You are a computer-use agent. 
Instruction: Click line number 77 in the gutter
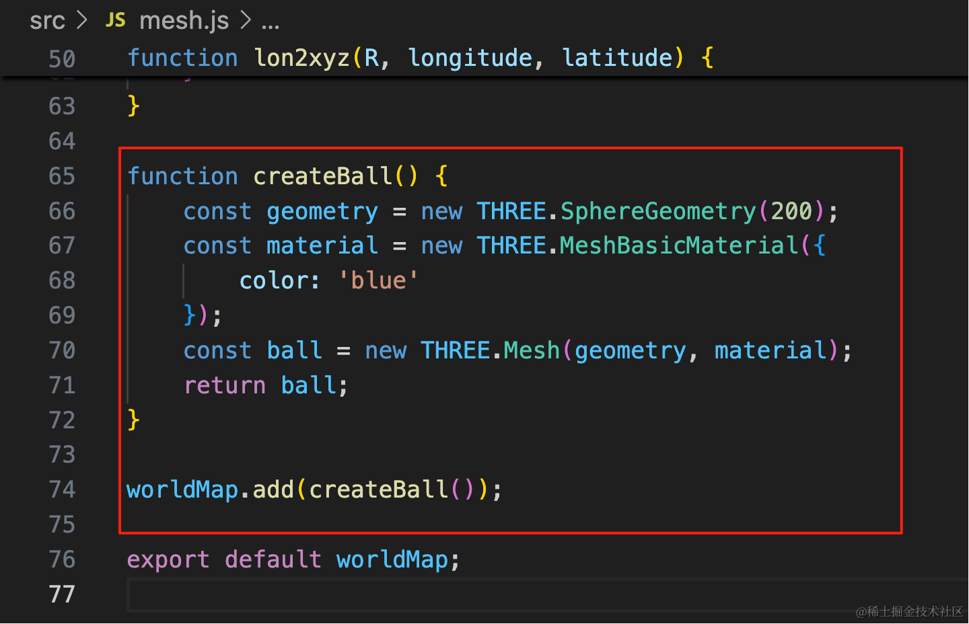[x=62, y=594]
